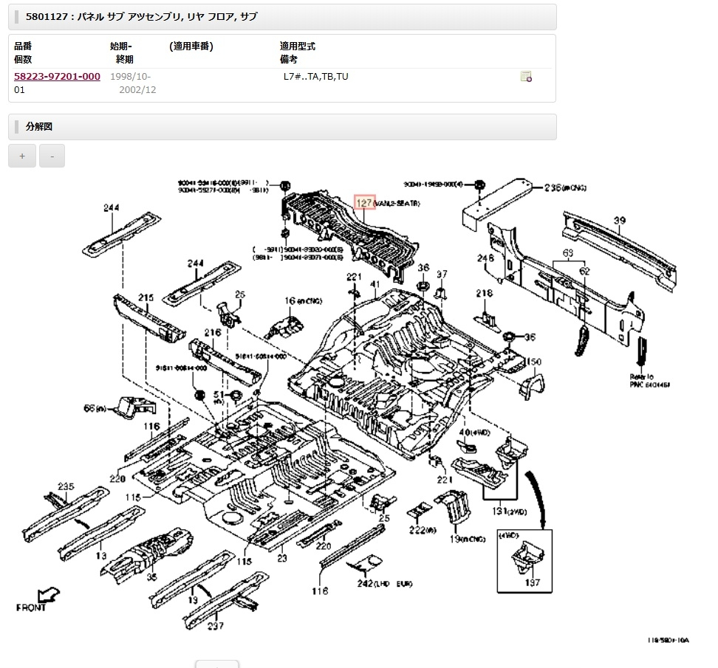Open part number 58223-97201-000 link
The image size is (718, 668).
tap(57, 76)
